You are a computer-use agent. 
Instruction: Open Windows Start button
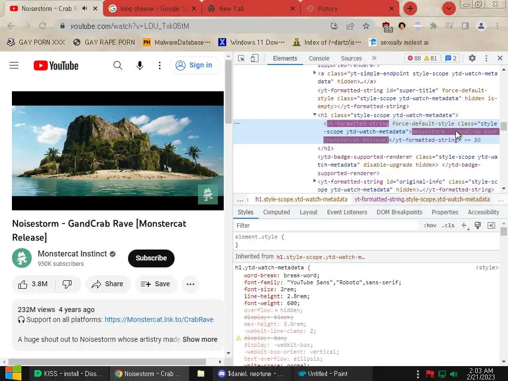tap(13, 374)
